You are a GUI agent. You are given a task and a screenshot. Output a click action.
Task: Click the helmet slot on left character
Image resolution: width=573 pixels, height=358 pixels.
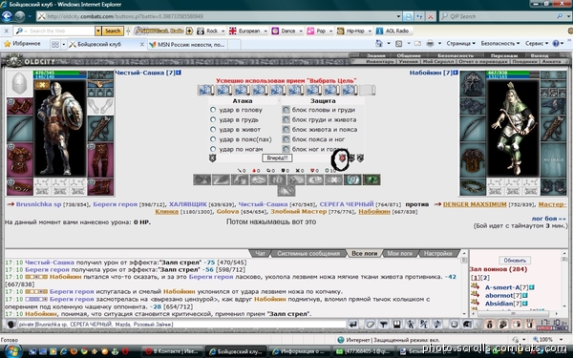(x=20, y=84)
